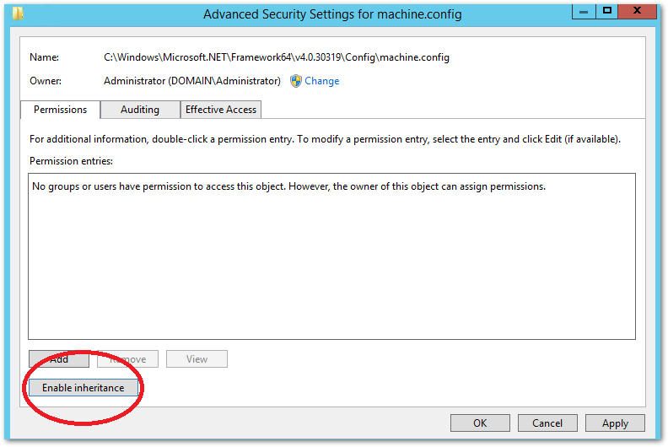Click the machine.config file path text
668x447 pixels.
277,57
